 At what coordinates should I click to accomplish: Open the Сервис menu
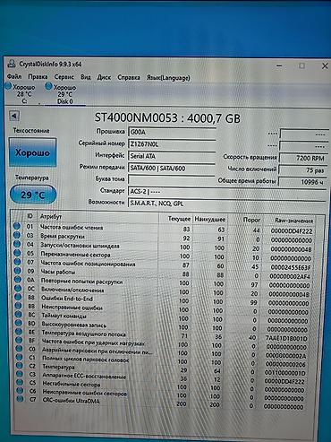pyautogui.click(x=64, y=77)
